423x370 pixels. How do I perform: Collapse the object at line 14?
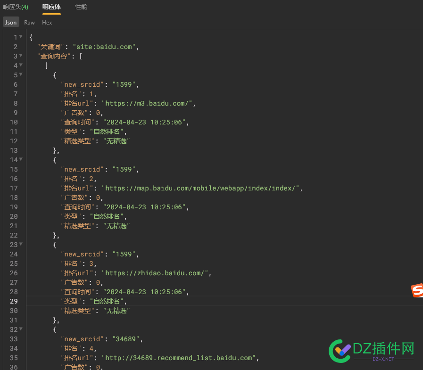pyautogui.click(x=21, y=159)
